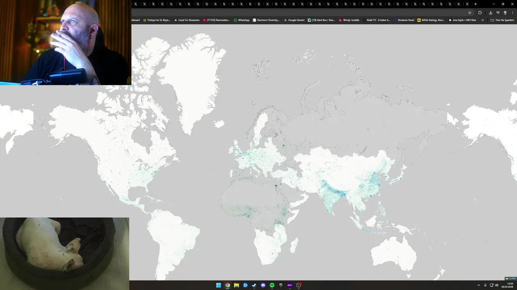Image resolution: width=517 pixels, height=290 pixels.
Task: Expand the hidden bookmarks overflow chevron
Action: (x=482, y=20)
